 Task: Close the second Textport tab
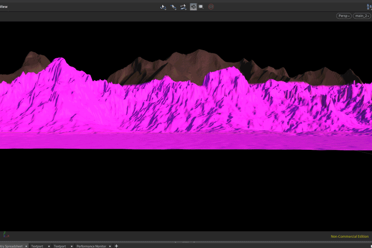tap(71, 246)
